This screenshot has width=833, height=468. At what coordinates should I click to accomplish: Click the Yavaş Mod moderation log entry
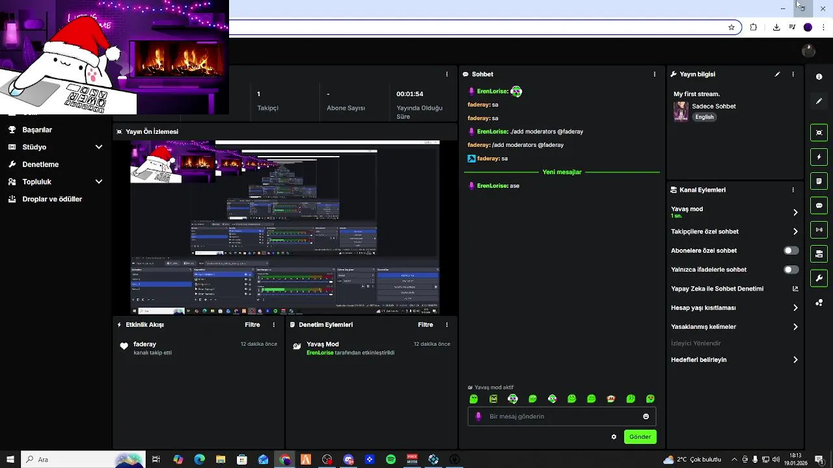(x=371, y=348)
